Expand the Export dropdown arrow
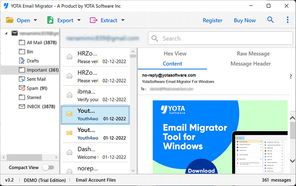The width and height of the screenshot is (296, 186). click(79, 20)
